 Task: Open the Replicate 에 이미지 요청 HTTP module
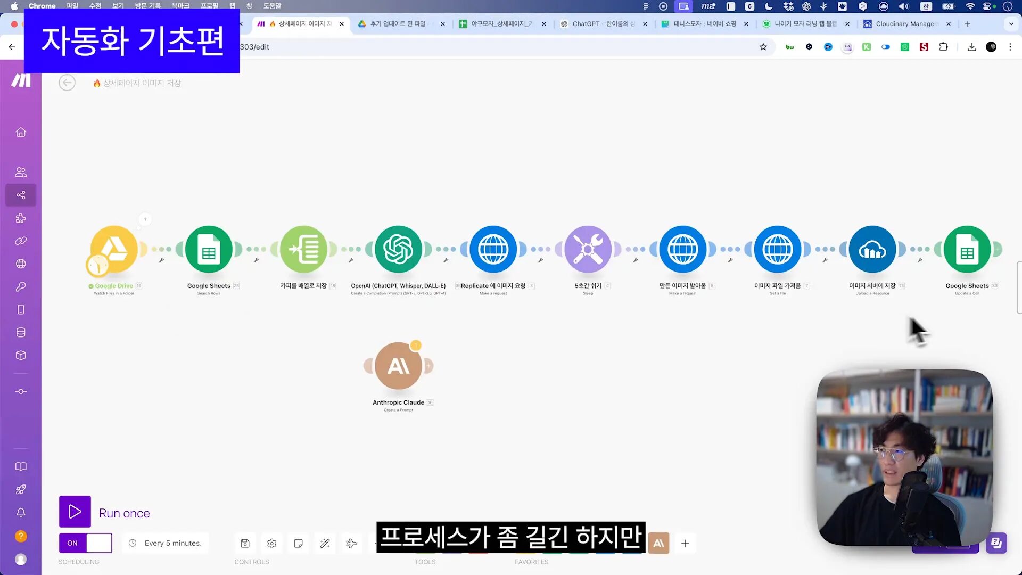[493, 249]
